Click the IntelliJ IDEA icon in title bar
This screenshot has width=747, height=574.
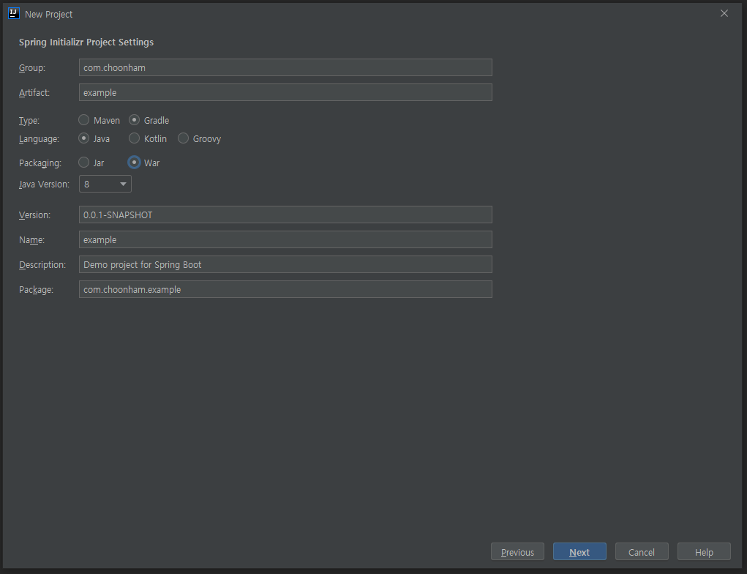point(14,13)
